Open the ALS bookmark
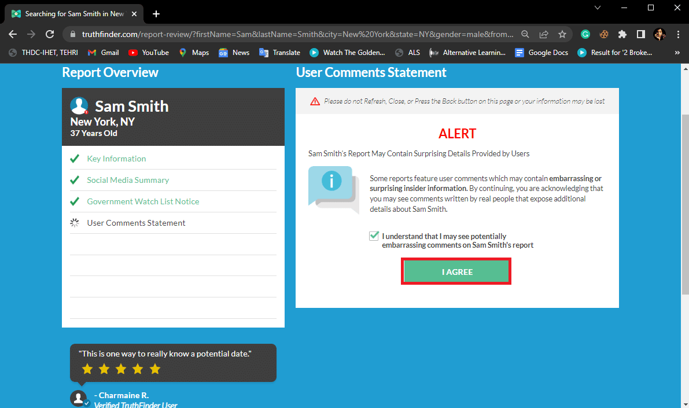This screenshot has height=408, width=689. [407, 53]
